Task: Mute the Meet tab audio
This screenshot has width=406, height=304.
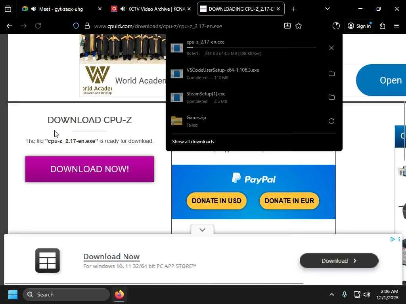Action: pyautogui.click(x=34, y=9)
